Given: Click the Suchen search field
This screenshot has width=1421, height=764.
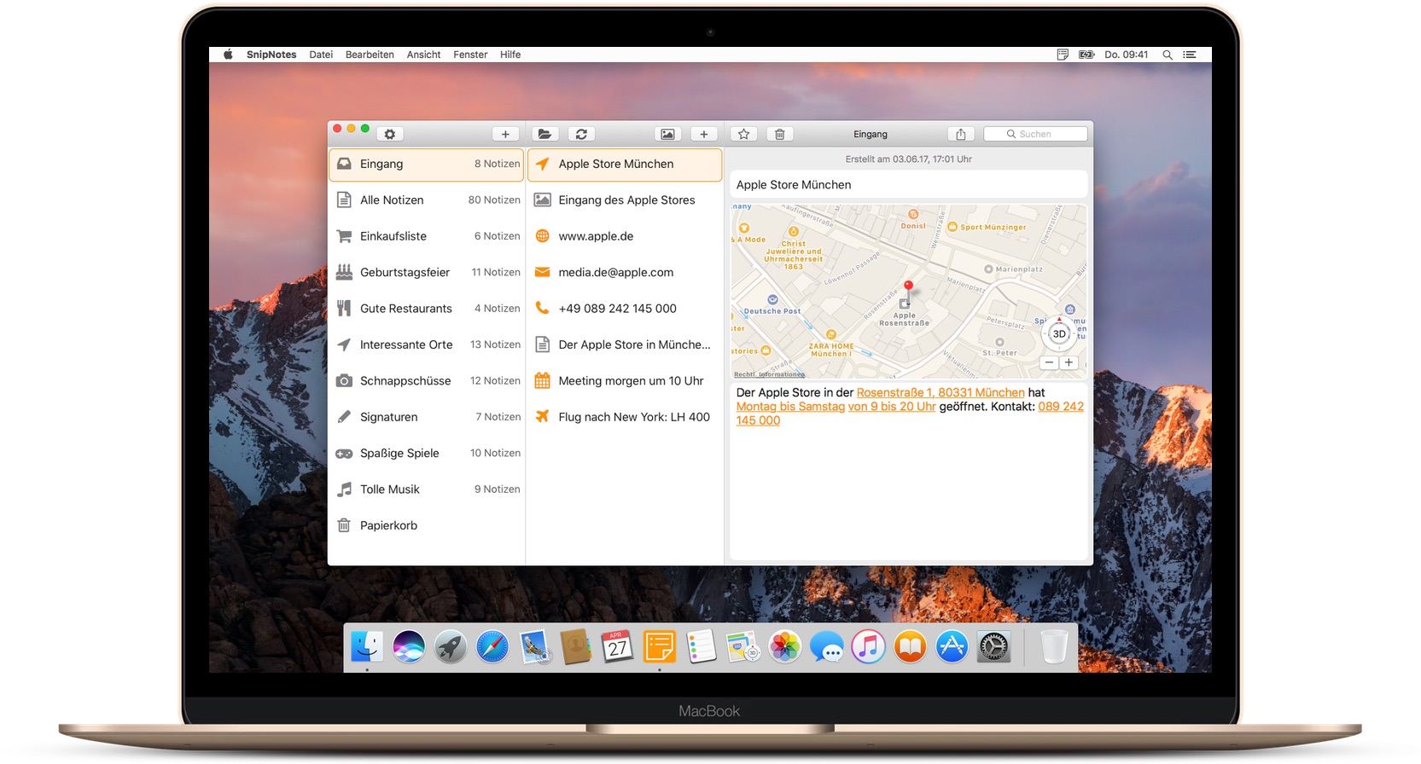Looking at the screenshot, I should (x=1035, y=134).
